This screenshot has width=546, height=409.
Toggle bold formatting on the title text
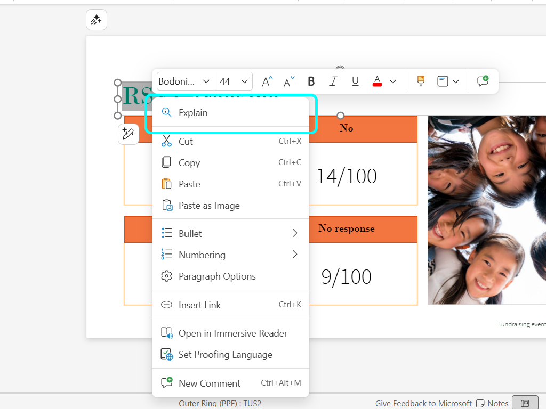311,81
